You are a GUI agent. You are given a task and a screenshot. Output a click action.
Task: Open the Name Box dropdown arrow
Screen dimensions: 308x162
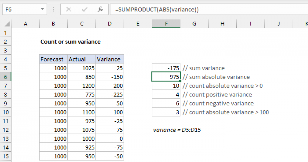[43, 9]
